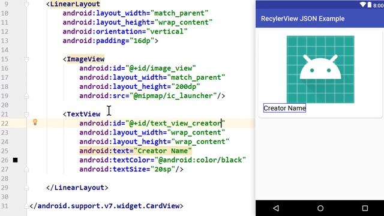The height and width of the screenshot is (216, 384).
Task: Click the closing android.support.v7.widget.CardView tag
Action: 106,206
